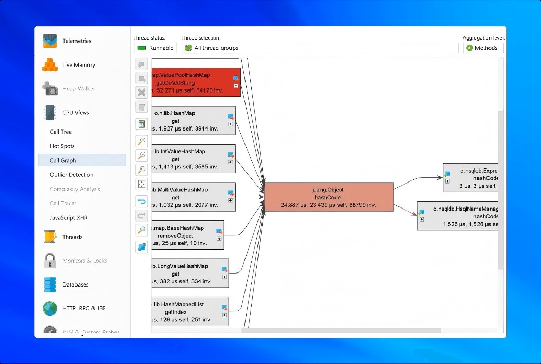Expand plus box on HashMappedList getIndex node
Viewport: 541px width, 364px height.
click(225, 315)
